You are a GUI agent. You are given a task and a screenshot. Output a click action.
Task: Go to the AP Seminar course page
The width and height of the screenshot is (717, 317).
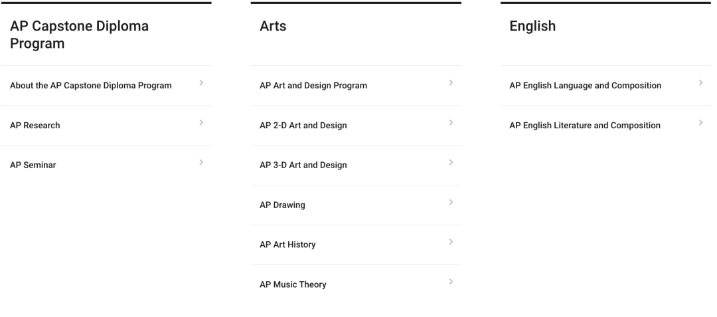point(33,165)
